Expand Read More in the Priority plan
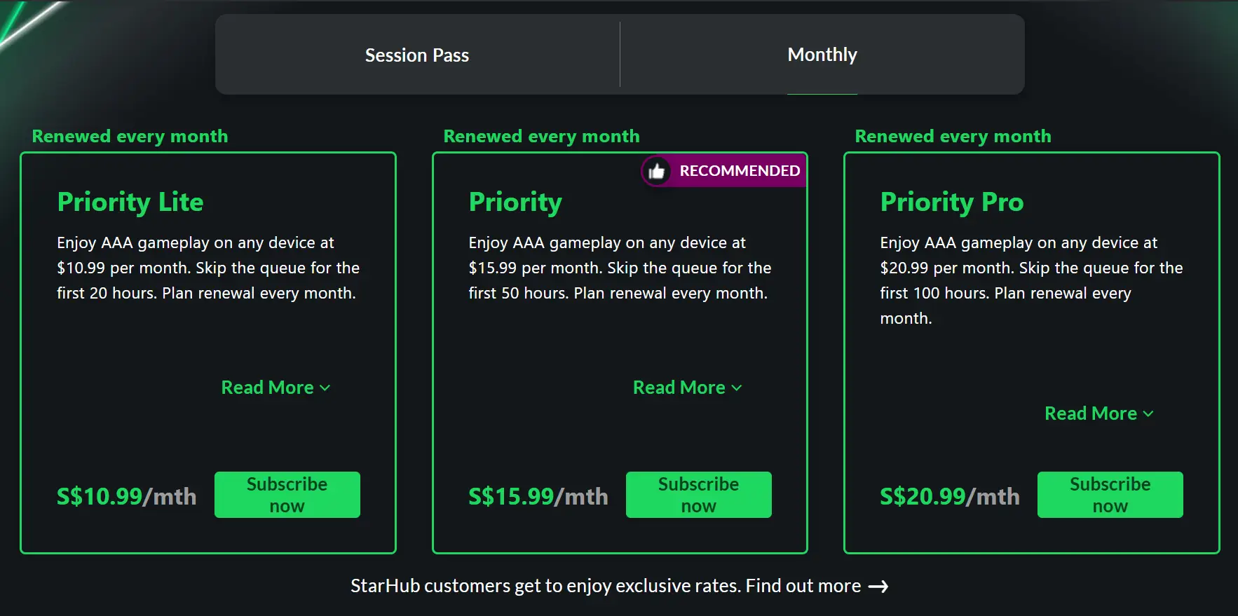 pyautogui.click(x=687, y=388)
